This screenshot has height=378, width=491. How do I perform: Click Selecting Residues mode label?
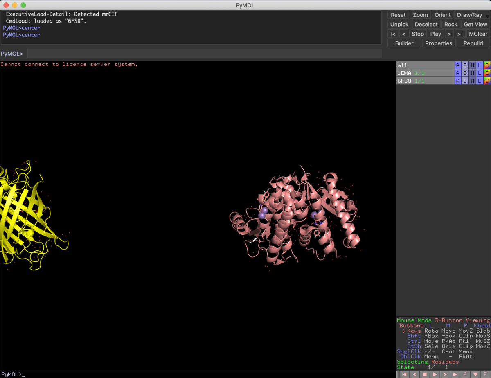point(428,362)
